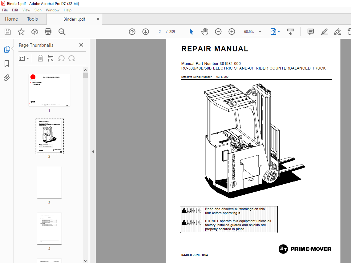This screenshot has height=263, width=351.
Task: Select blank page 3 thumbnail
Action: 49,182
